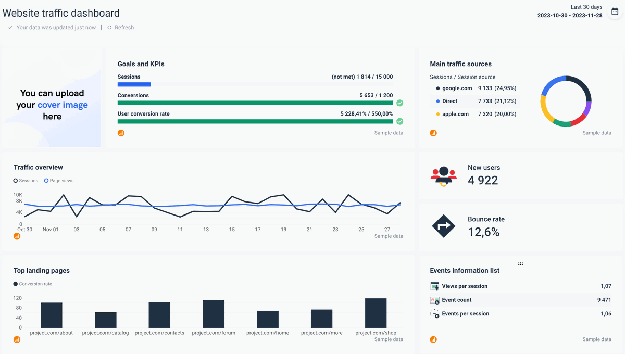
Task: Click orange analytics icon in Top landing pages
Action: [17, 339]
